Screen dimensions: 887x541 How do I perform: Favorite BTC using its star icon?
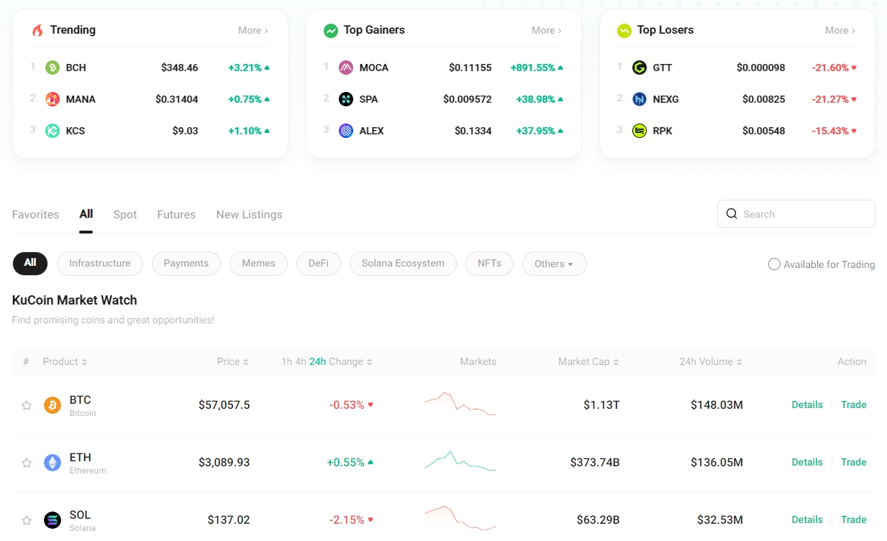[27, 405]
